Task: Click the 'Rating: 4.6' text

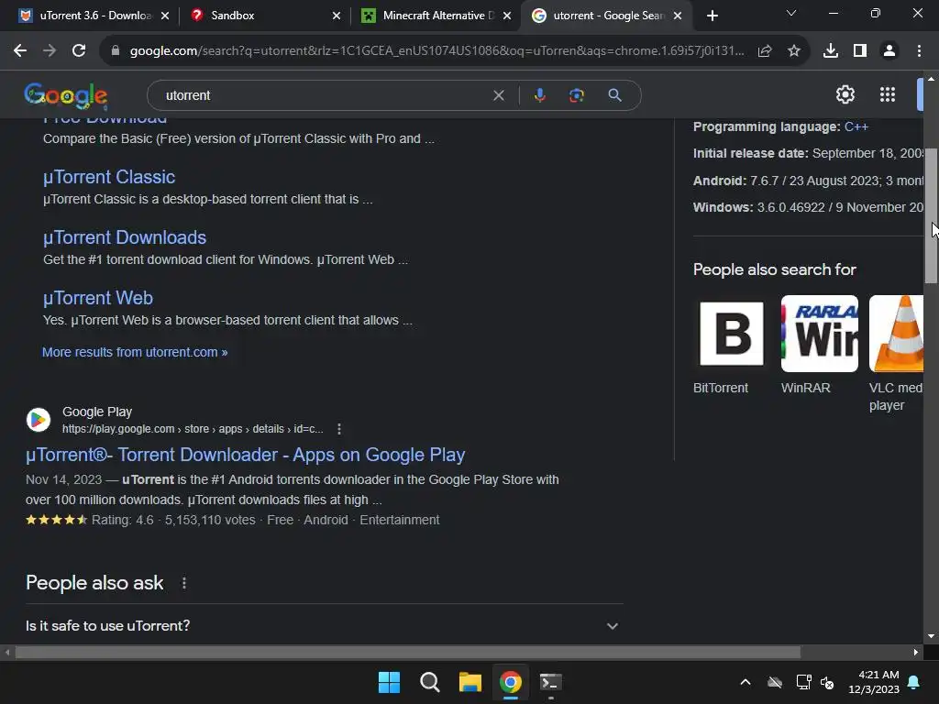Action: pyautogui.click(x=123, y=520)
